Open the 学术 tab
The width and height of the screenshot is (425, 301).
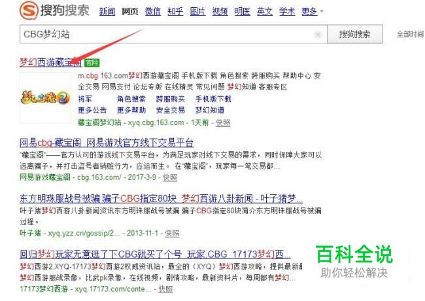[x=287, y=11]
